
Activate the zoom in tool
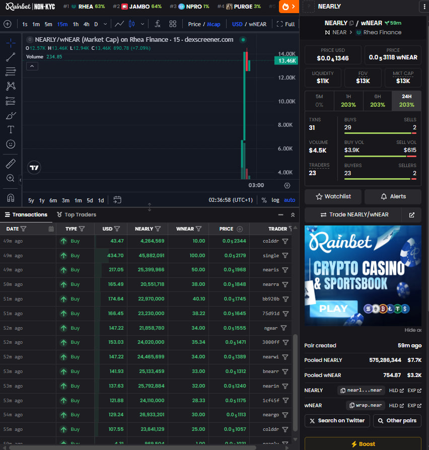(x=11, y=178)
